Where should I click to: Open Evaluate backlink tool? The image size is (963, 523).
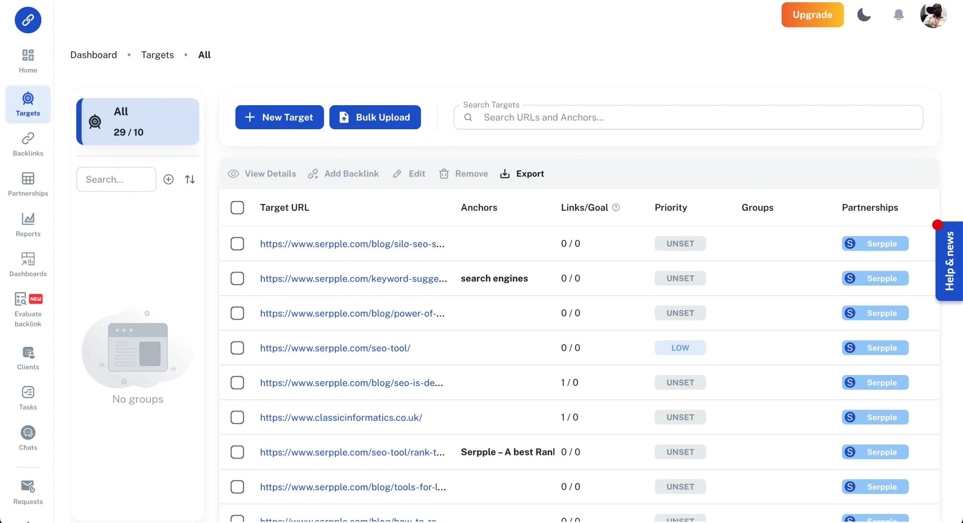coord(28,310)
